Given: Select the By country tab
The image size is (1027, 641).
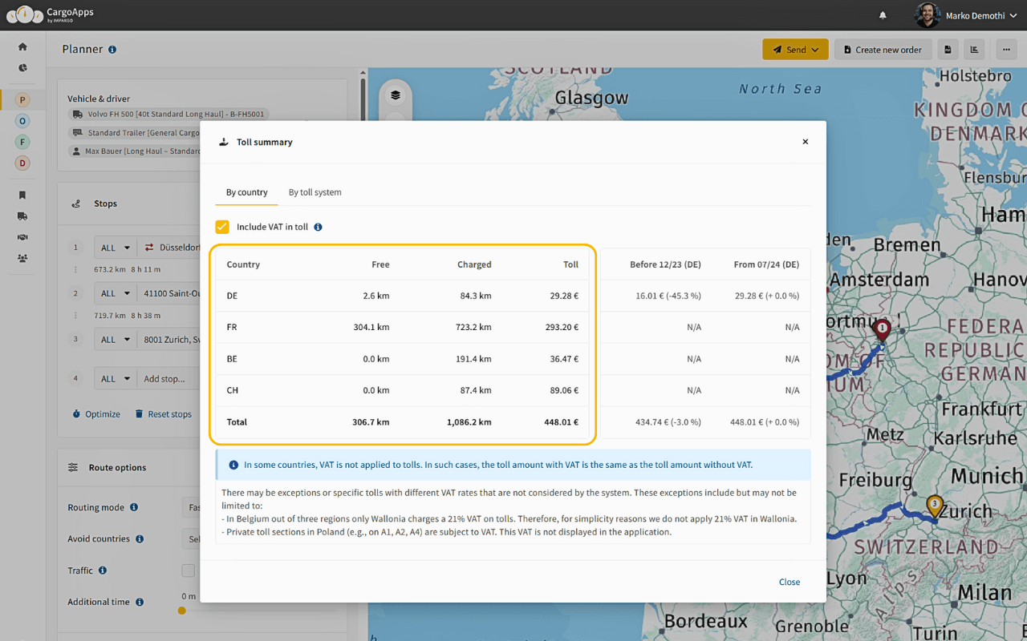Looking at the screenshot, I should pyautogui.click(x=246, y=192).
